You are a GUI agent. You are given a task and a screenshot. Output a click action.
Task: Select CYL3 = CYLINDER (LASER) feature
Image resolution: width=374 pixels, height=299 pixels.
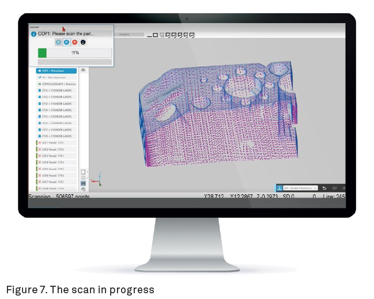click(56, 104)
